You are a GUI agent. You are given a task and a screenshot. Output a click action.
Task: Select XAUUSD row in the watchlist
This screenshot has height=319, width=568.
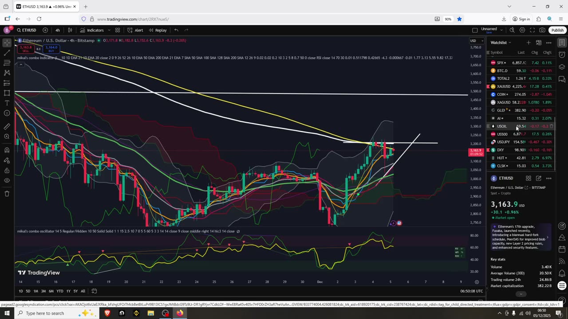[x=521, y=86]
